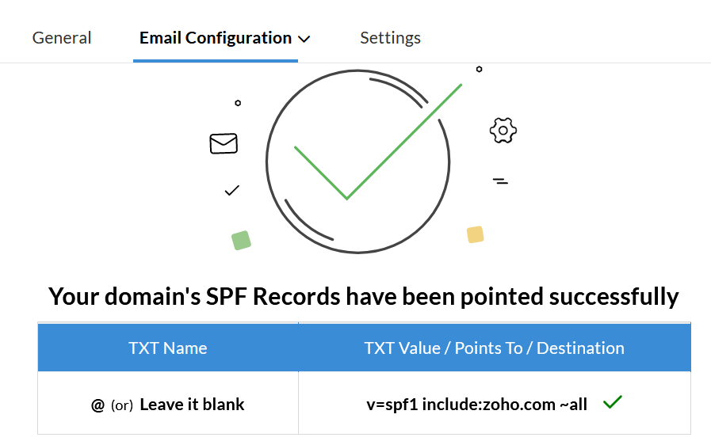
Task: Click the gear icon in the illustration
Action: pos(503,131)
